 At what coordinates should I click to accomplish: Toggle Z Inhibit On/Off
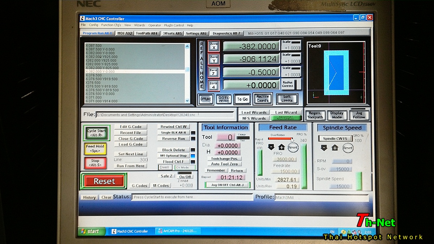coord(185,177)
